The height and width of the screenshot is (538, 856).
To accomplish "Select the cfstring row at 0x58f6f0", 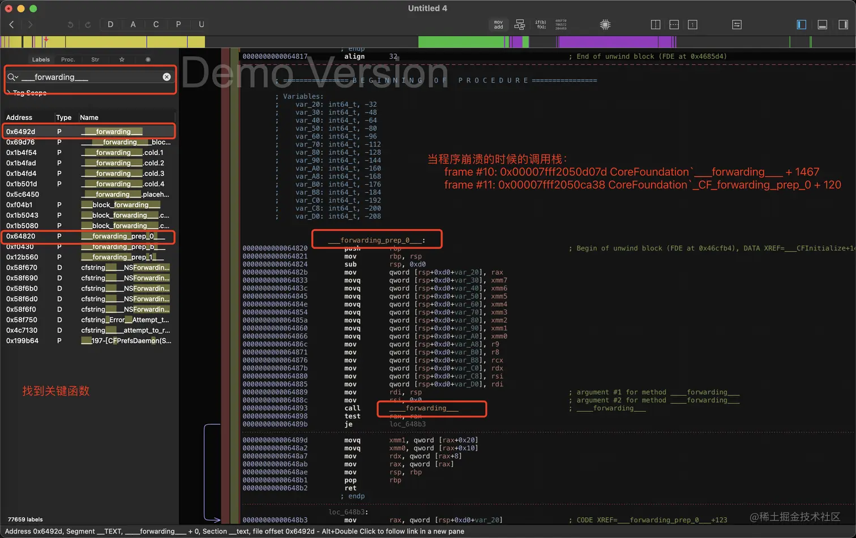I will click(88, 309).
